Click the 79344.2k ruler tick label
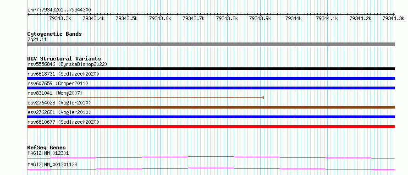The image size is (408, 175). coord(360,18)
